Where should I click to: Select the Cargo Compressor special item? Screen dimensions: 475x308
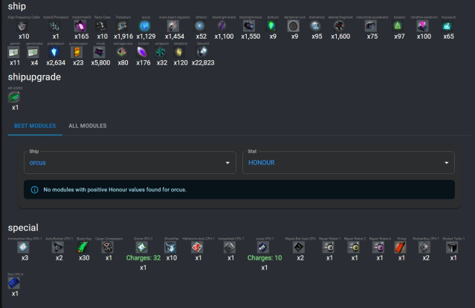108,248
